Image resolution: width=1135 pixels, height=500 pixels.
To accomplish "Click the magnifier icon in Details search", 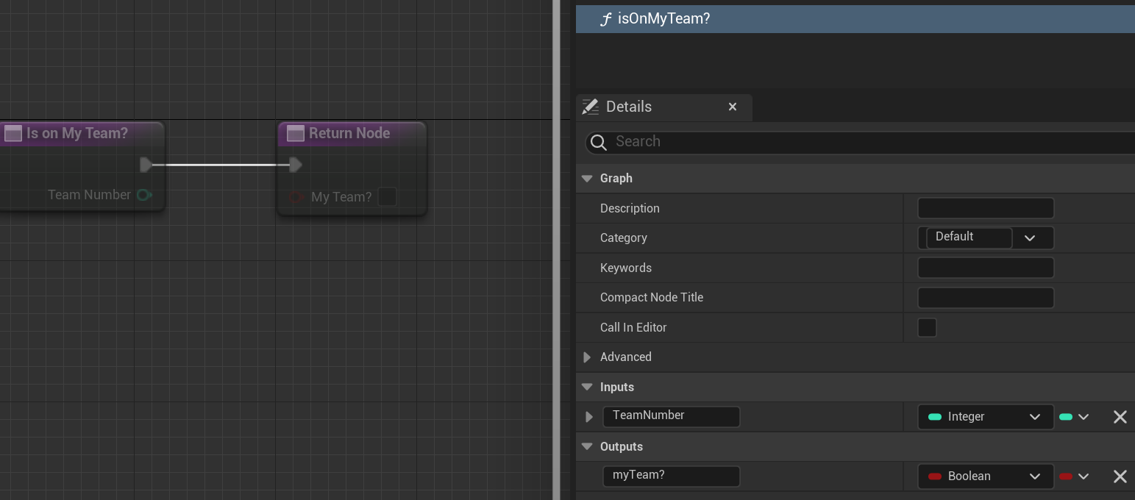I will point(599,142).
